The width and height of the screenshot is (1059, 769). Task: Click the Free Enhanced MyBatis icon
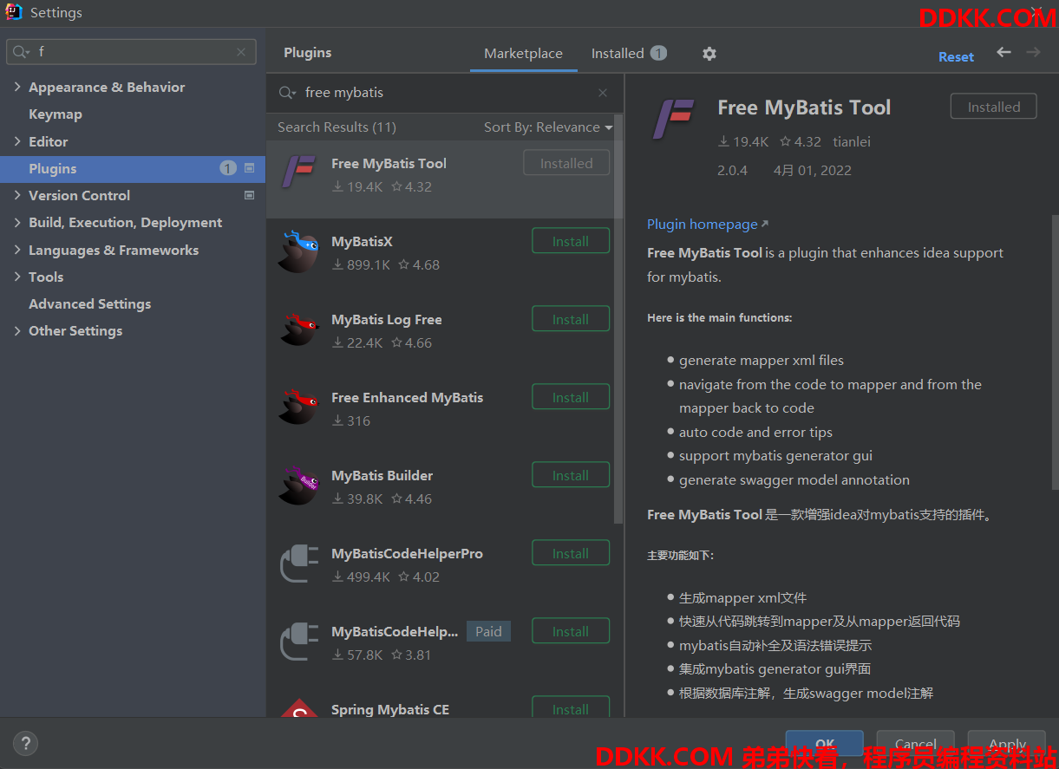[299, 407]
